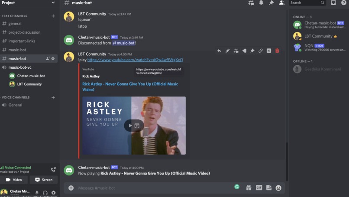Create thread from the !play message

(x=236, y=51)
